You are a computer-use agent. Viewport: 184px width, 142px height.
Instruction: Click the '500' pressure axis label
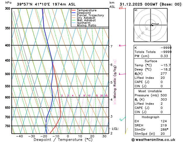click(8, 74)
